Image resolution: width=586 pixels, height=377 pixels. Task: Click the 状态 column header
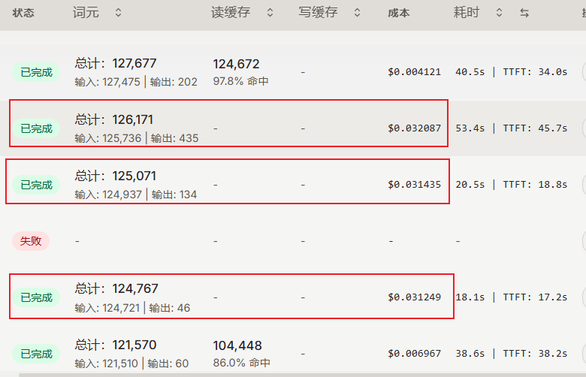pos(23,13)
